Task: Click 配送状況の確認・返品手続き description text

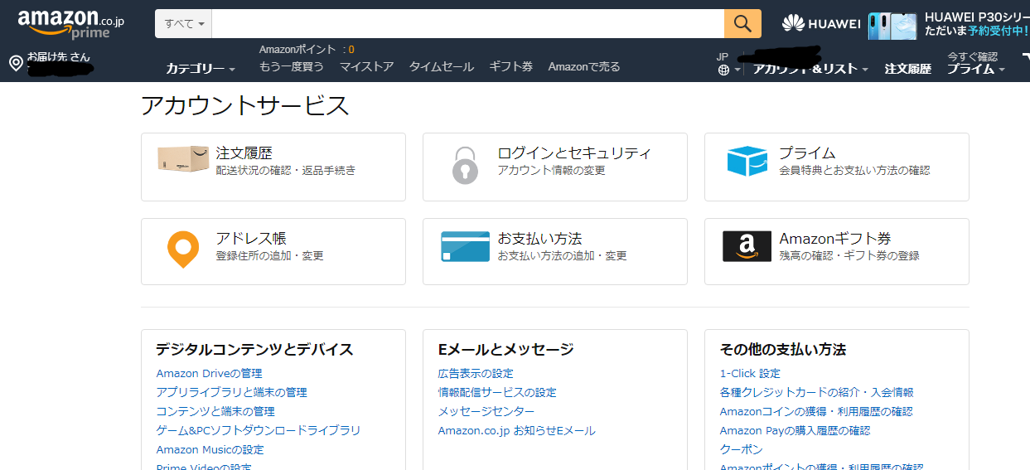Action: point(285,171)
